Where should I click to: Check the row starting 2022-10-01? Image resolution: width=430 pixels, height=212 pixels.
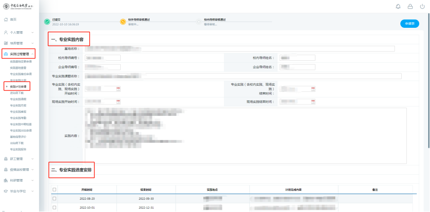click(55, 207)
